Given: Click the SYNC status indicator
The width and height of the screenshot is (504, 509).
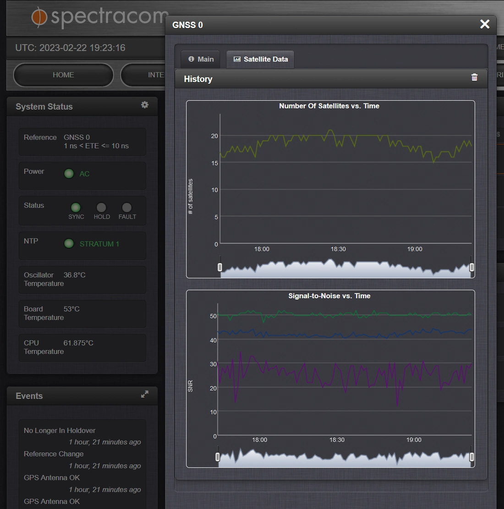Looking at the screenshot, I should [76, 208].
